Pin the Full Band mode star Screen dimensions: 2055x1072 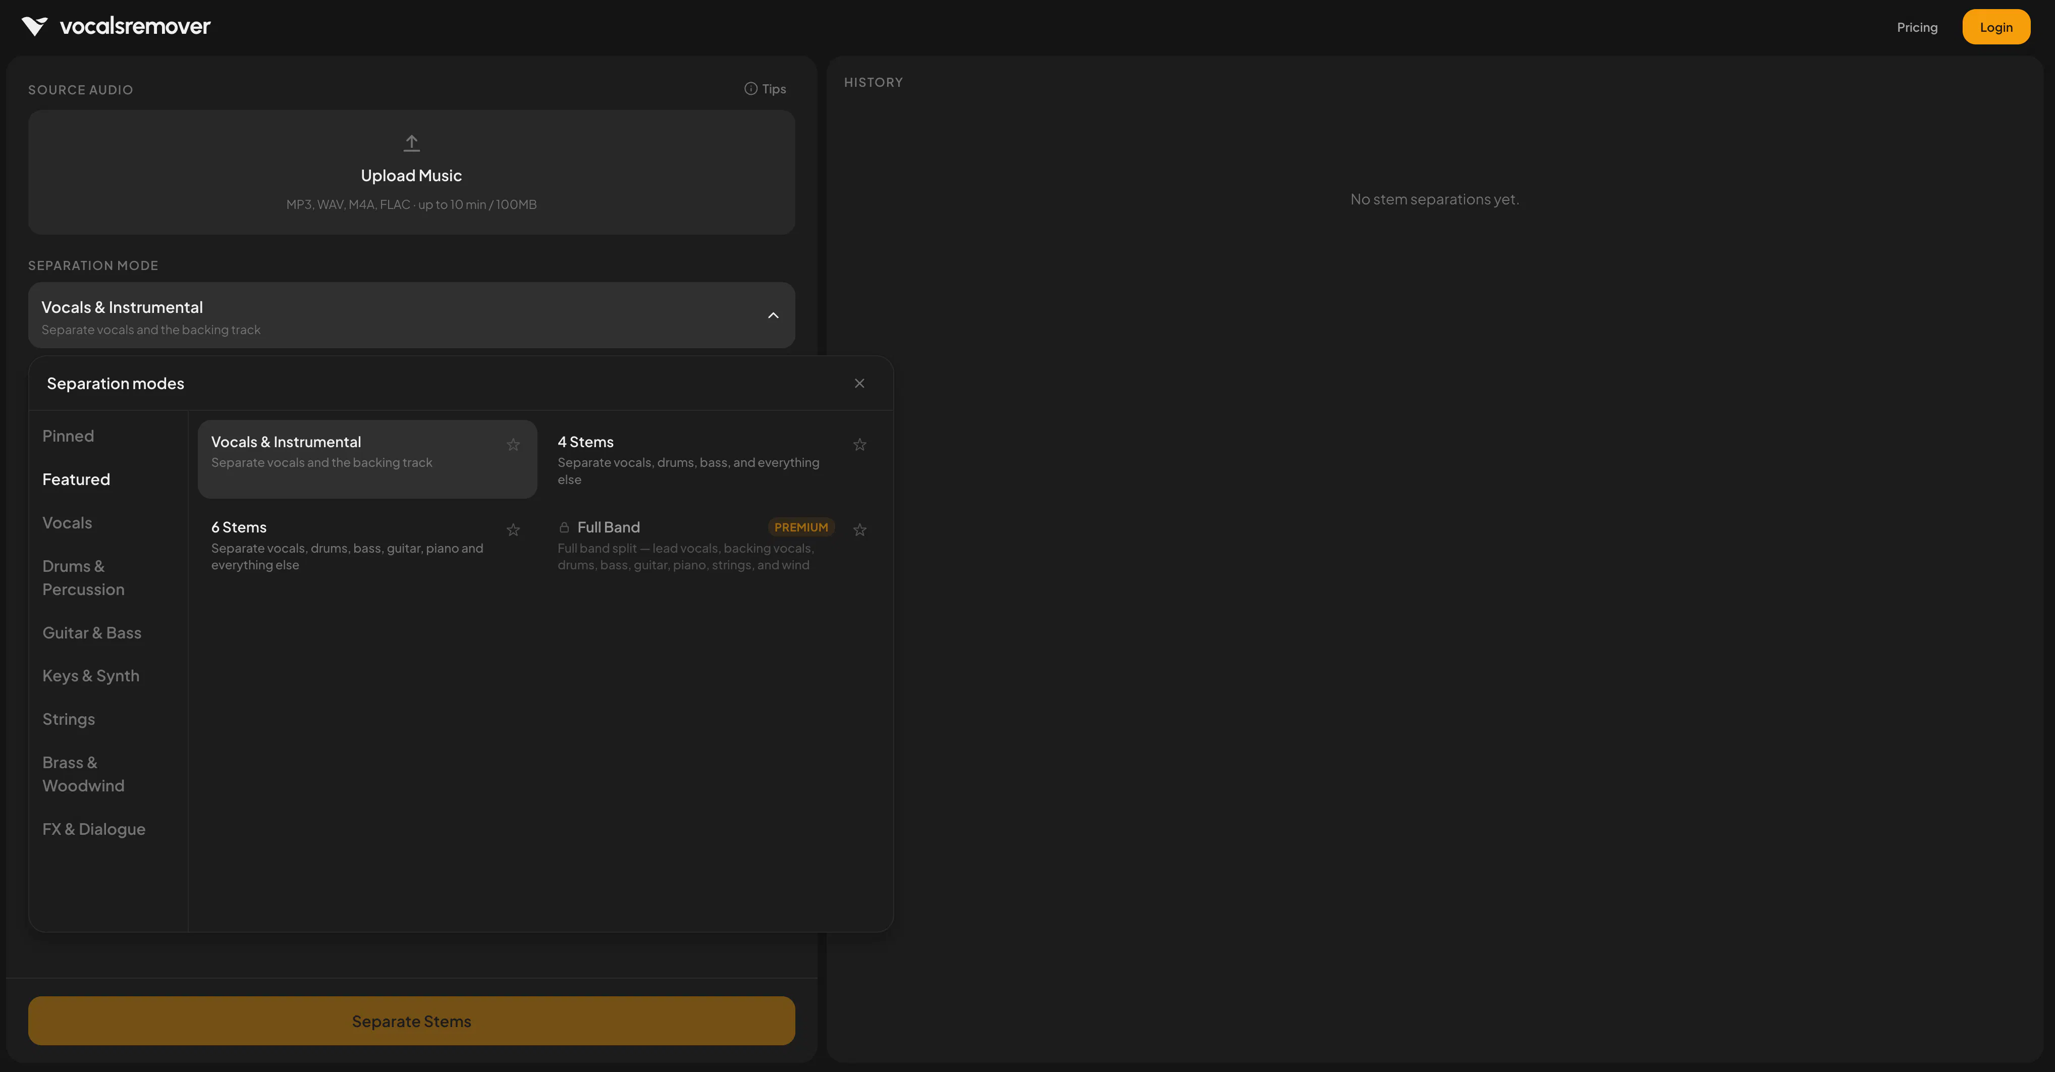coord(860,529)
